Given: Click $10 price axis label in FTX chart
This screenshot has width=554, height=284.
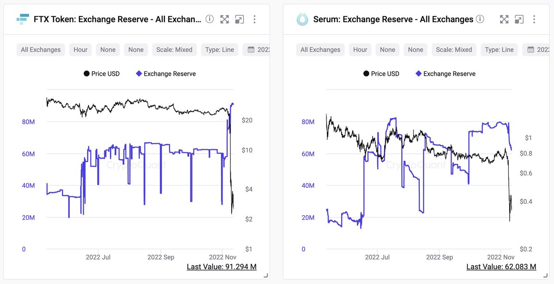Looking at the screenshot, I should pyautogui.click(x=247, y=150).
